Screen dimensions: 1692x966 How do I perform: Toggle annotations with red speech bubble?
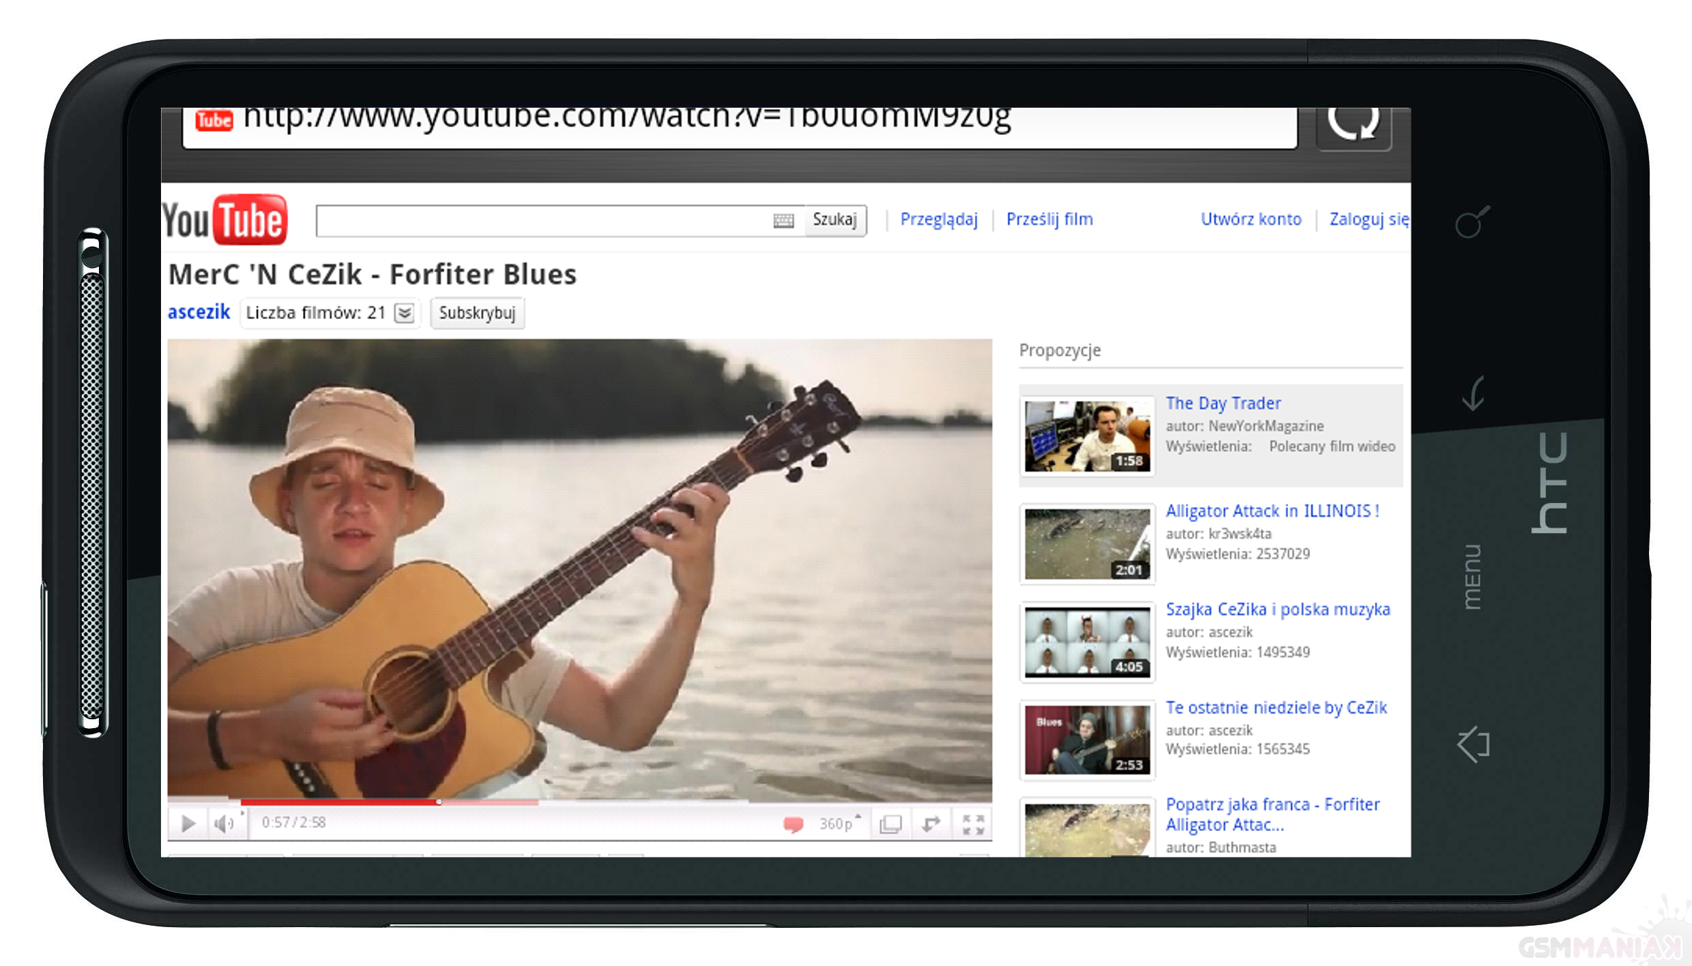click(793, 824)
